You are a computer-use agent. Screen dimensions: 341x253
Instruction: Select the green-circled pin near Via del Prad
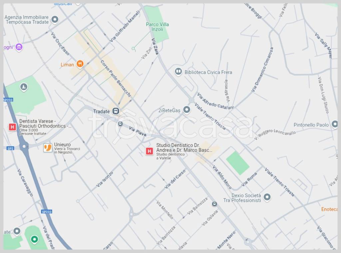pos(34,240)
